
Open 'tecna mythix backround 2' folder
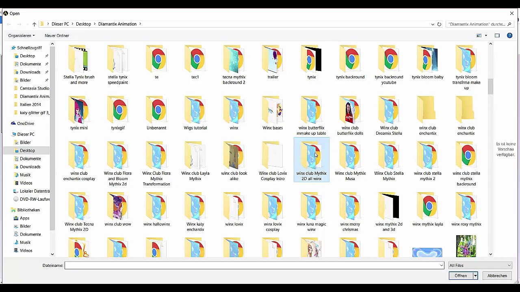[234, 65]
